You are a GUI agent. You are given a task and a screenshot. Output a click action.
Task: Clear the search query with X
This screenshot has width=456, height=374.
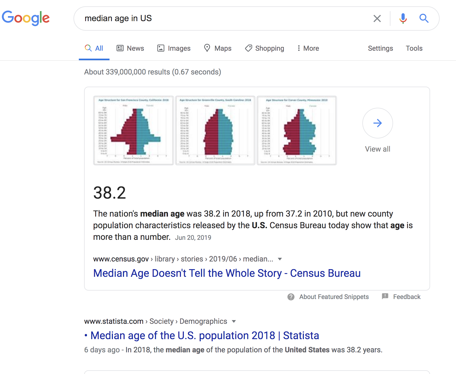pyautogui.click(x=377, y=18)
